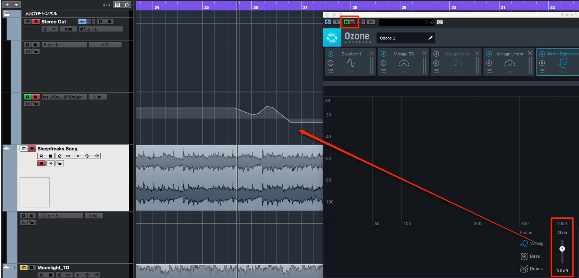The width and height of the screenshot is (579, 278).
Task: Toggle Stereo Out link channels icon
Action: click(x=54, y=29)
